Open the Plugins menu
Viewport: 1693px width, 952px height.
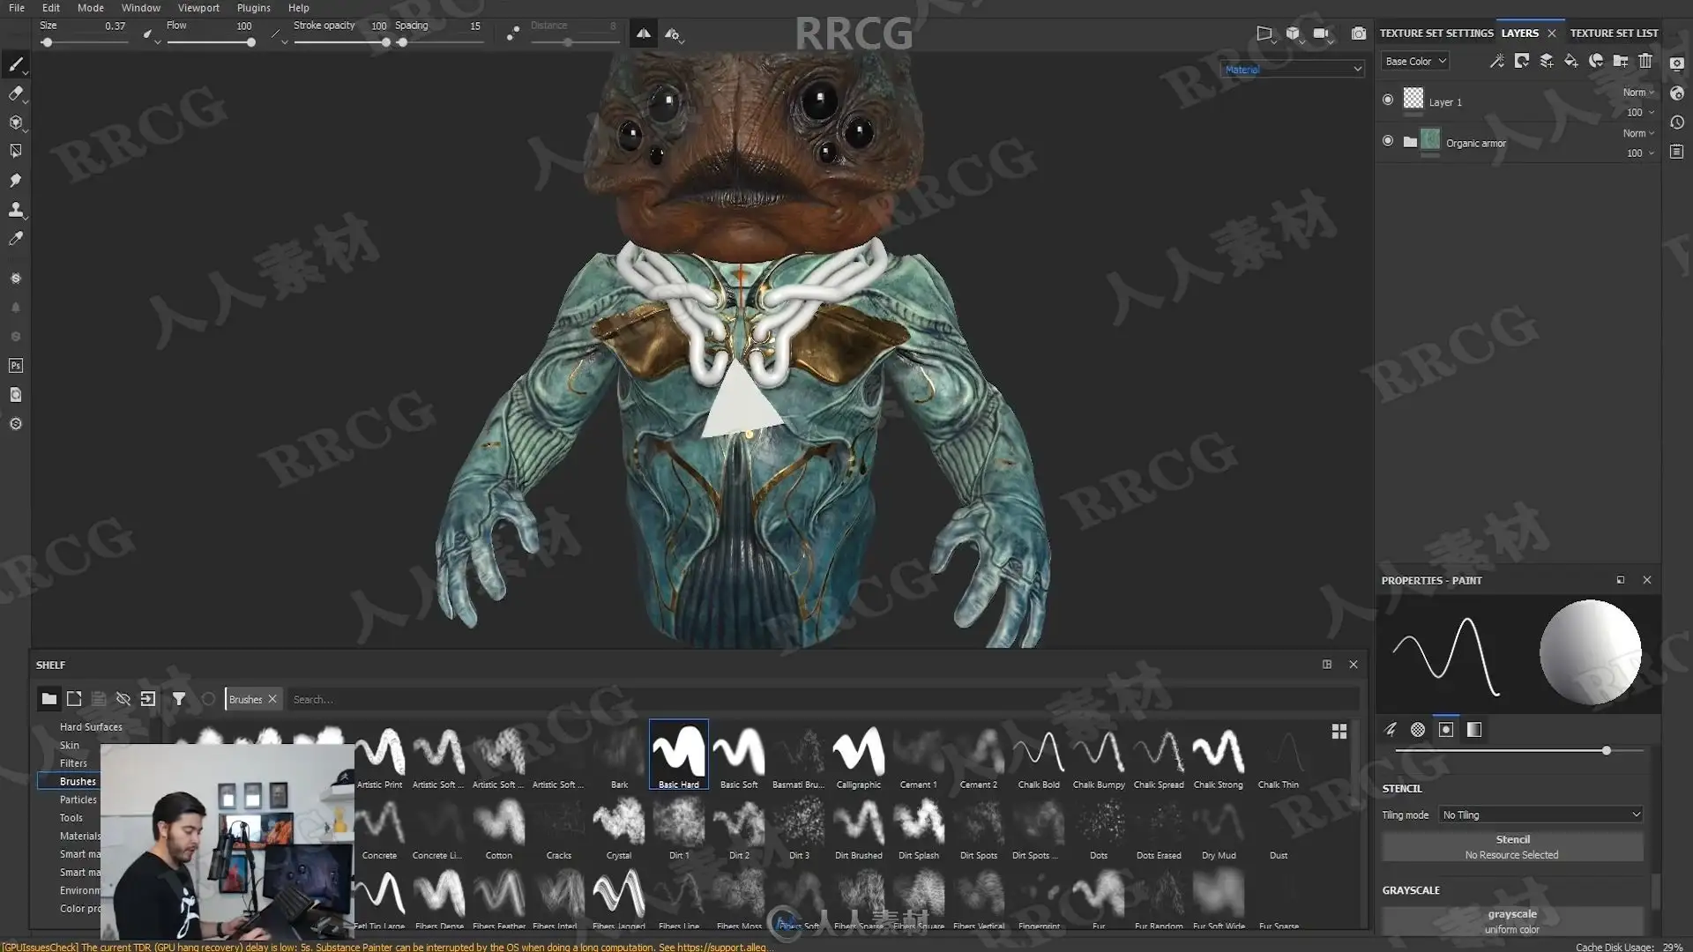254,8
